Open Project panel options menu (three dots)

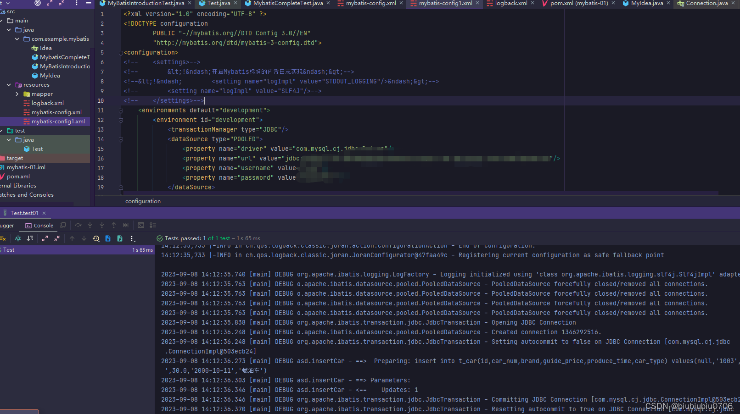tap(76, 3)
